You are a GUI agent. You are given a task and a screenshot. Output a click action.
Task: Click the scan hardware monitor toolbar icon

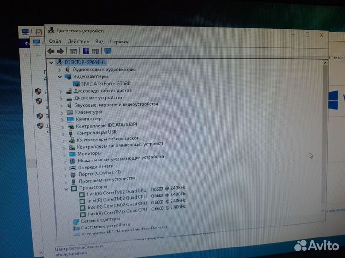coord(108,51)
